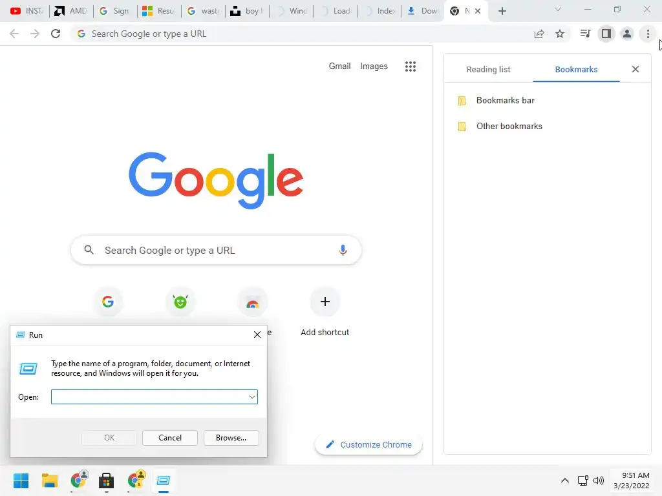Switch to the Reading list tab

click(x=489, y=70)
